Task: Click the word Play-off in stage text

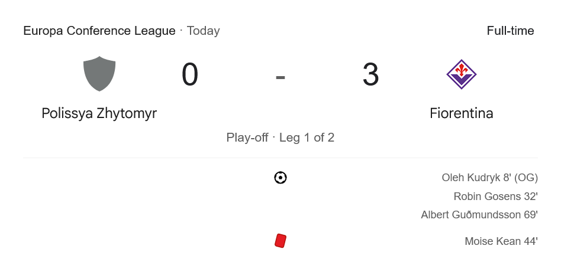Action: 247,137
